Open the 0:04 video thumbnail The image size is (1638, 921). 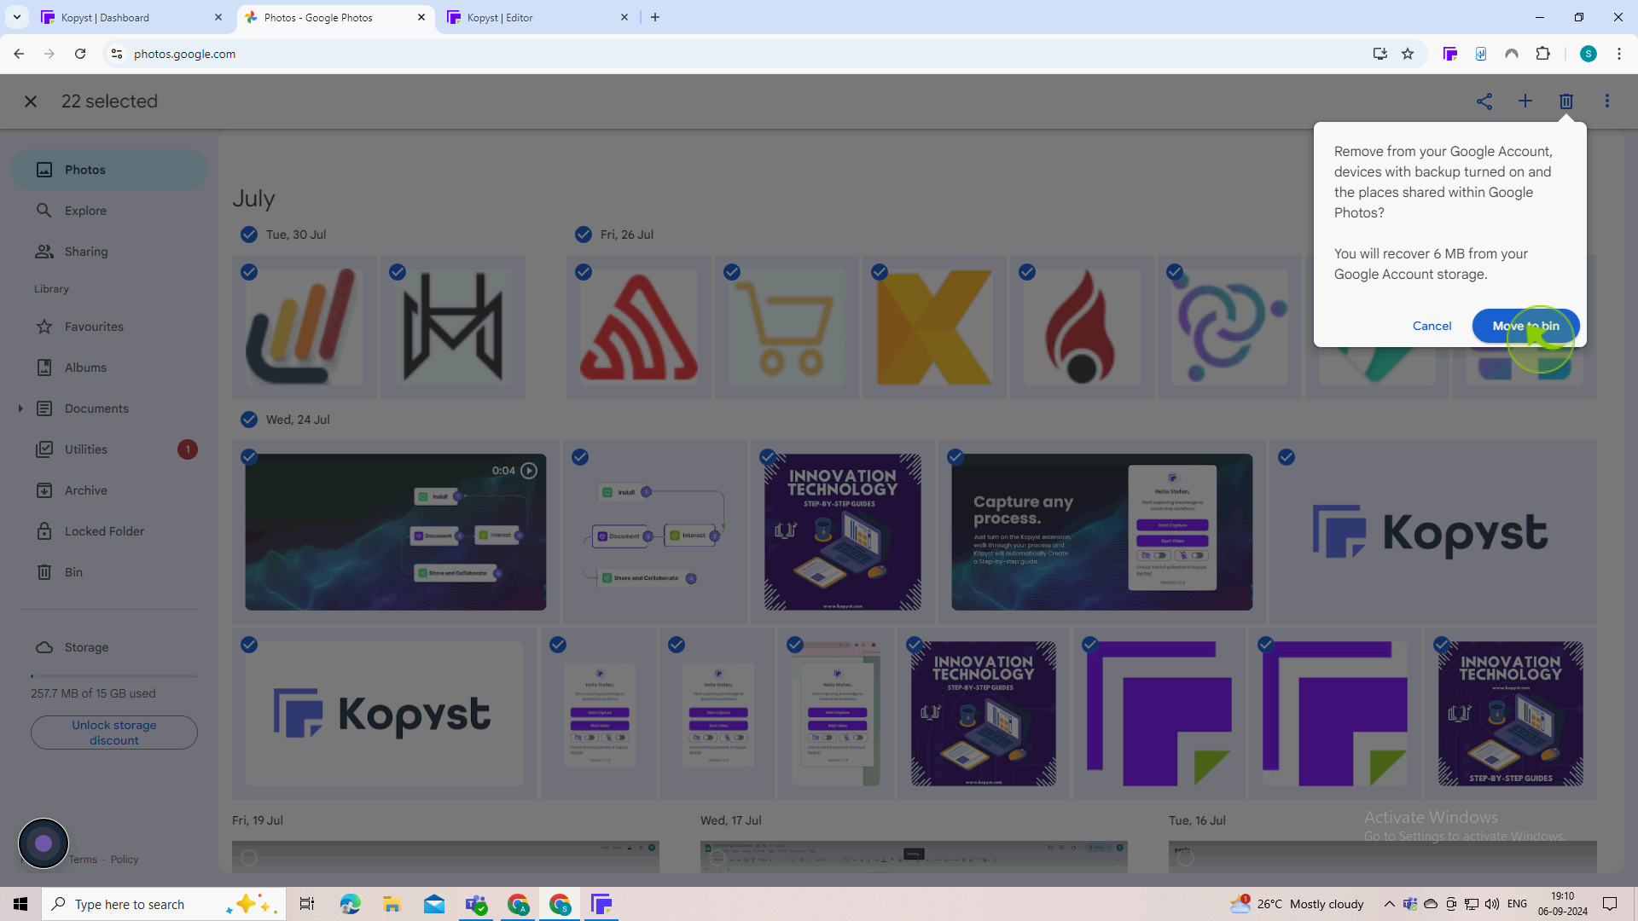point(396,532)
